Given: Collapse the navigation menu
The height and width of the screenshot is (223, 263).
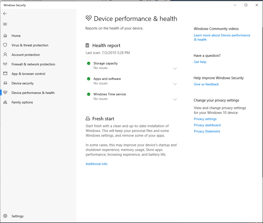Looking at the screenshot, I should click(x=5, y=24).
